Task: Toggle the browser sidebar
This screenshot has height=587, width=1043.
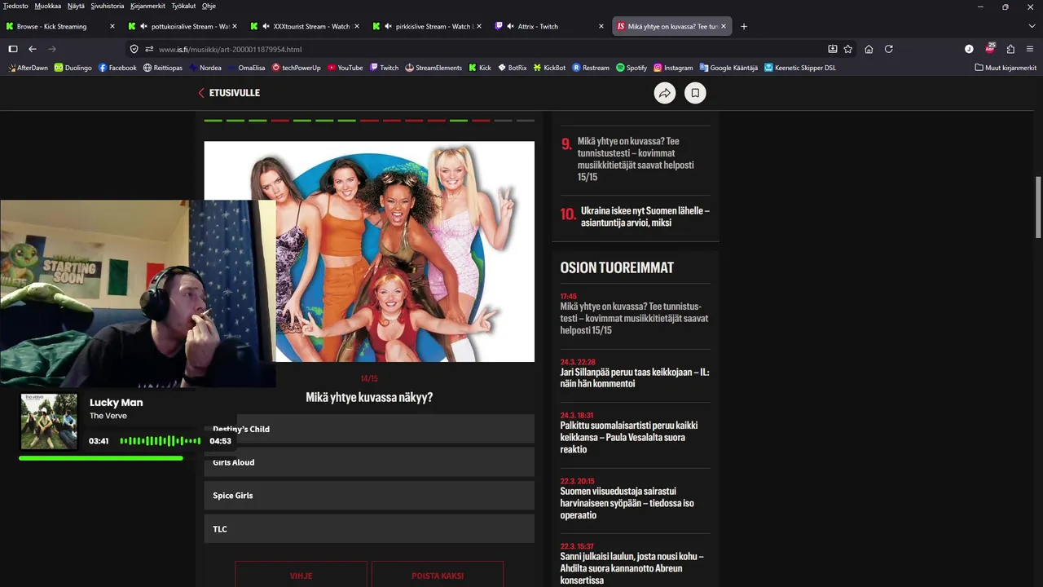Action: pyautogui.click(x=13, y=49)
